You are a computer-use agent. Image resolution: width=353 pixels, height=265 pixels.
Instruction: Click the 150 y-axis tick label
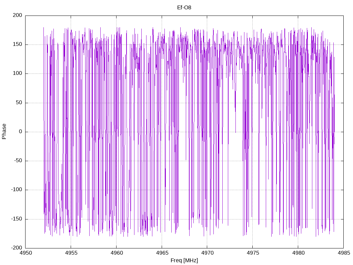point(18,45)
